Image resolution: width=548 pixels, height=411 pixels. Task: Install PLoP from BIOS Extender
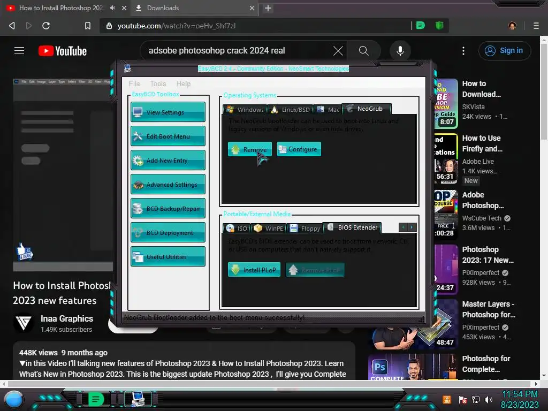point(254,270)
